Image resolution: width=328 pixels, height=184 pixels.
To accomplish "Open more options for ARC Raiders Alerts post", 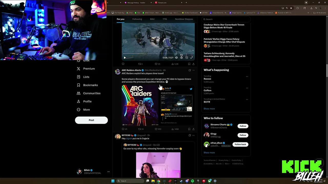I will [x=193, y=70].
